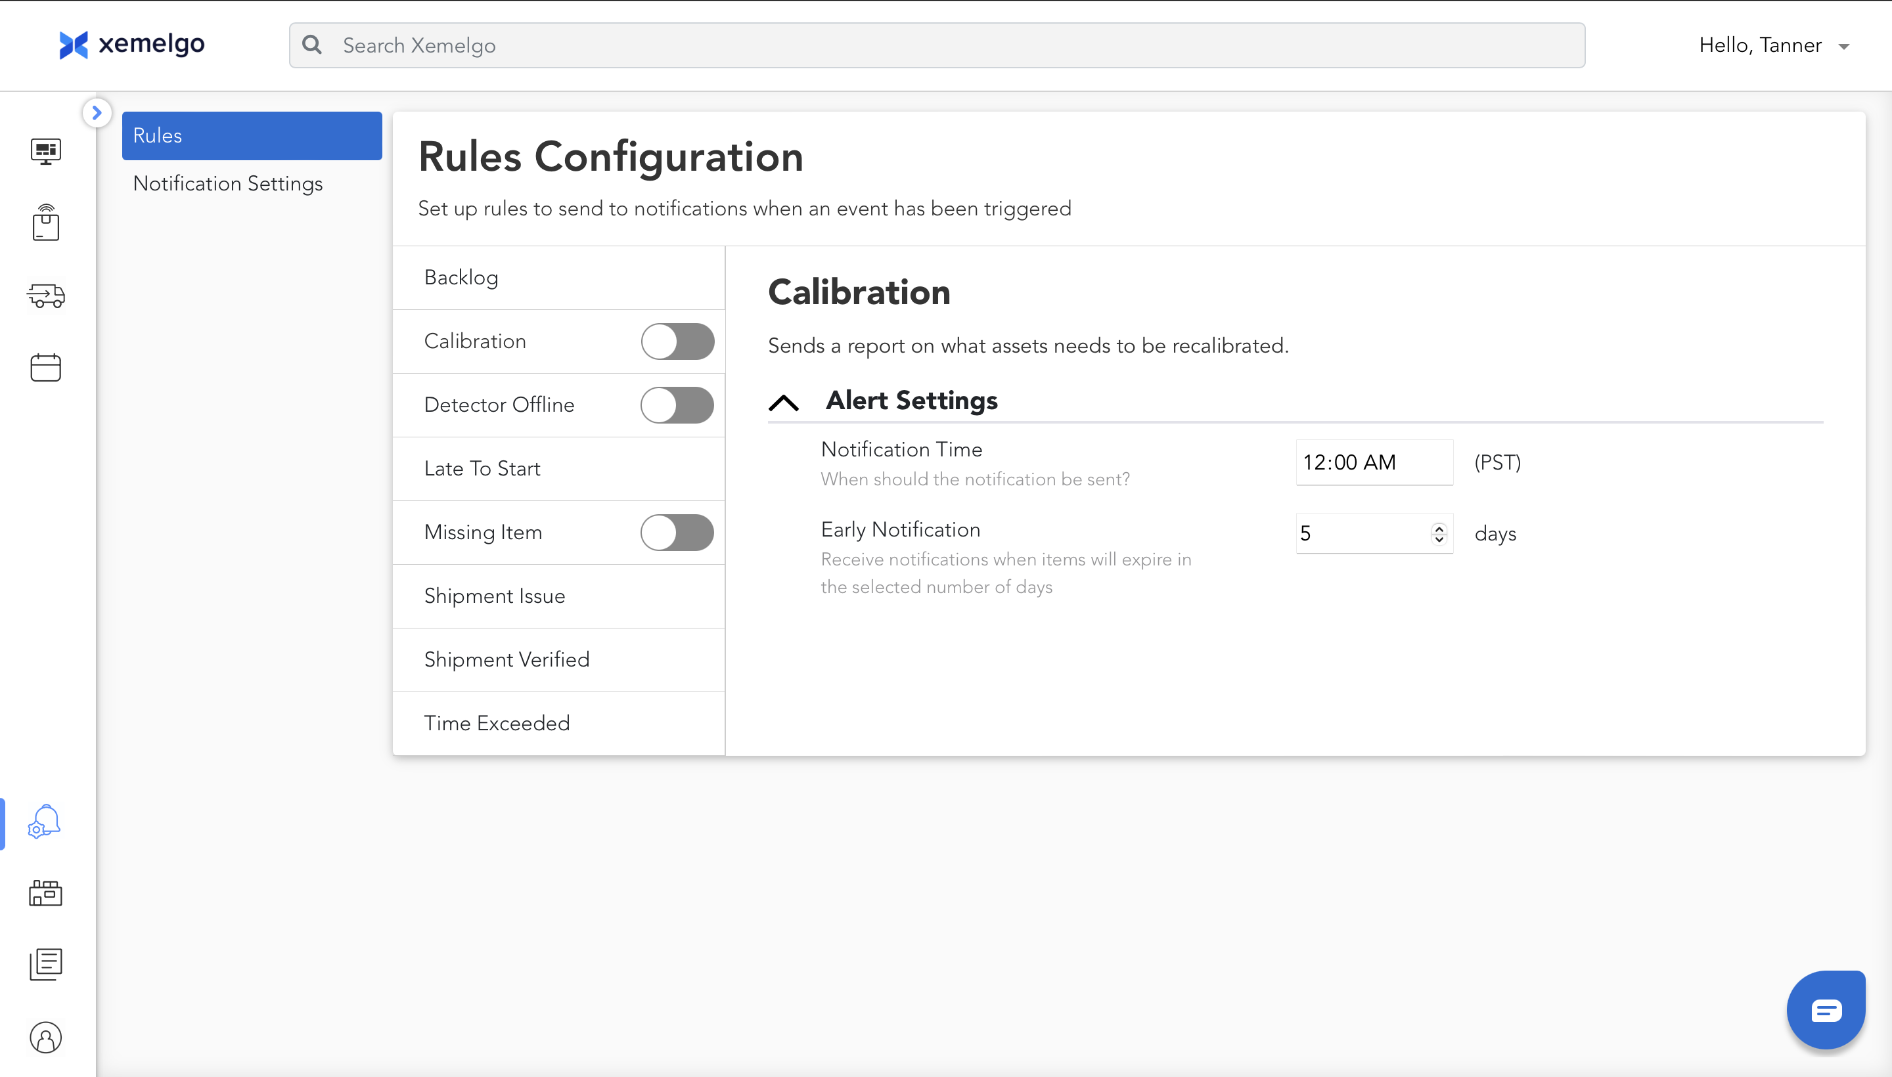Click the Search Xemelgo input field
The height and width of the screenshot is (1077, 1892).
point(936,46)
